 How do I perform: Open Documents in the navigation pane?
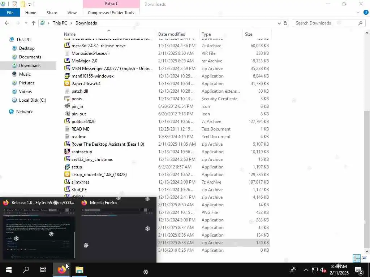pyautogui.click(x=30, y=57)
